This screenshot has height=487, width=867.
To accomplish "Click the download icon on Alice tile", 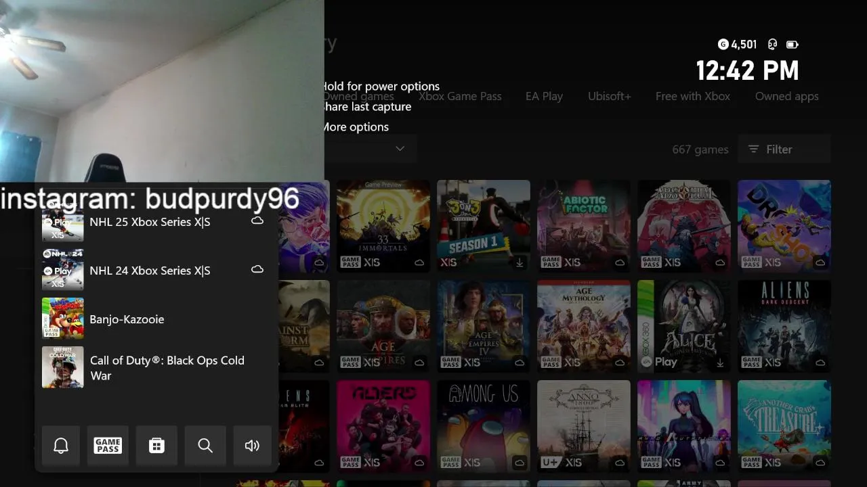I will coord(720,363).
